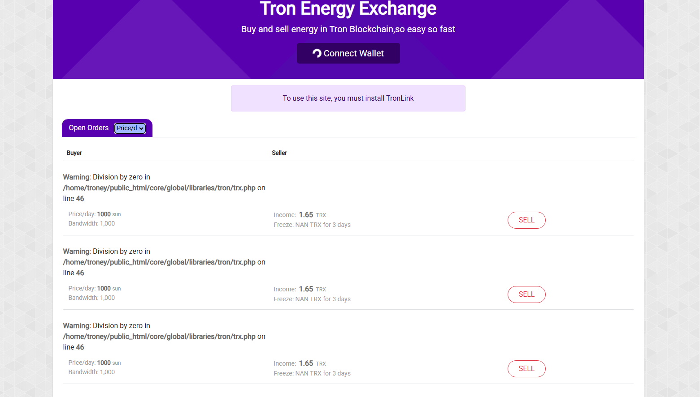Click the 'Buy and sell energy' subtitle text
This screenshot has height=397, width=700.
[348, 30]
